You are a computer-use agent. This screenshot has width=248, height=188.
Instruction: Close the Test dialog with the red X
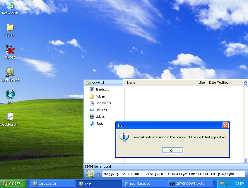pos(225,125)
